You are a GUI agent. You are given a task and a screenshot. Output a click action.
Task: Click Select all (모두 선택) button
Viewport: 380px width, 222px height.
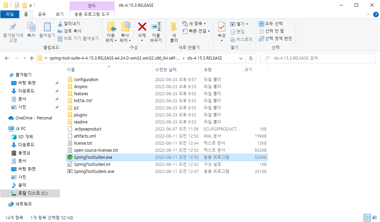(x=271, y=24)
